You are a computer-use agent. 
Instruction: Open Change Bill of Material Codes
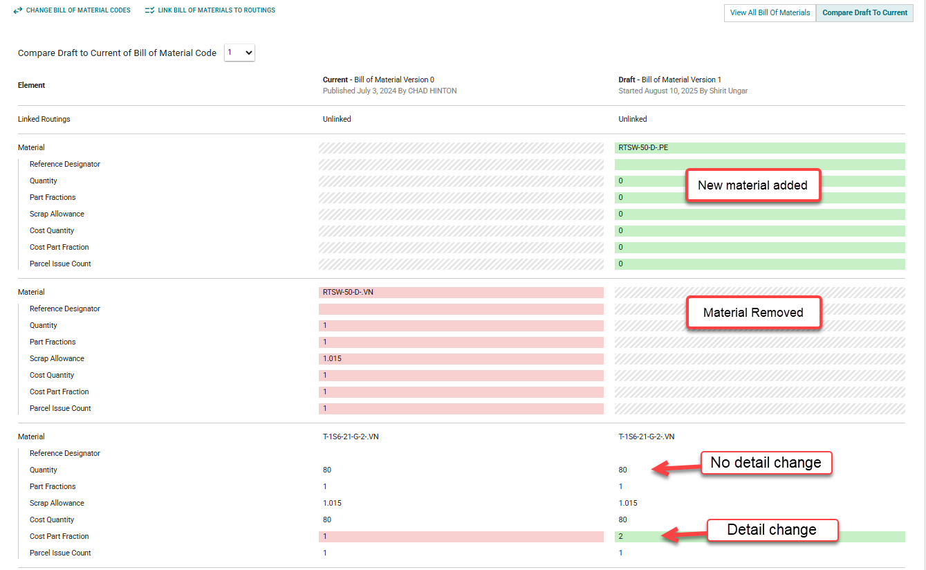[x=77, y=10]
